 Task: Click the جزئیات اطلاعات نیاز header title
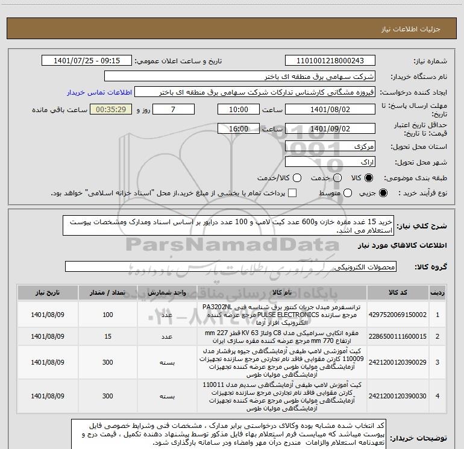tap(411, 29)
